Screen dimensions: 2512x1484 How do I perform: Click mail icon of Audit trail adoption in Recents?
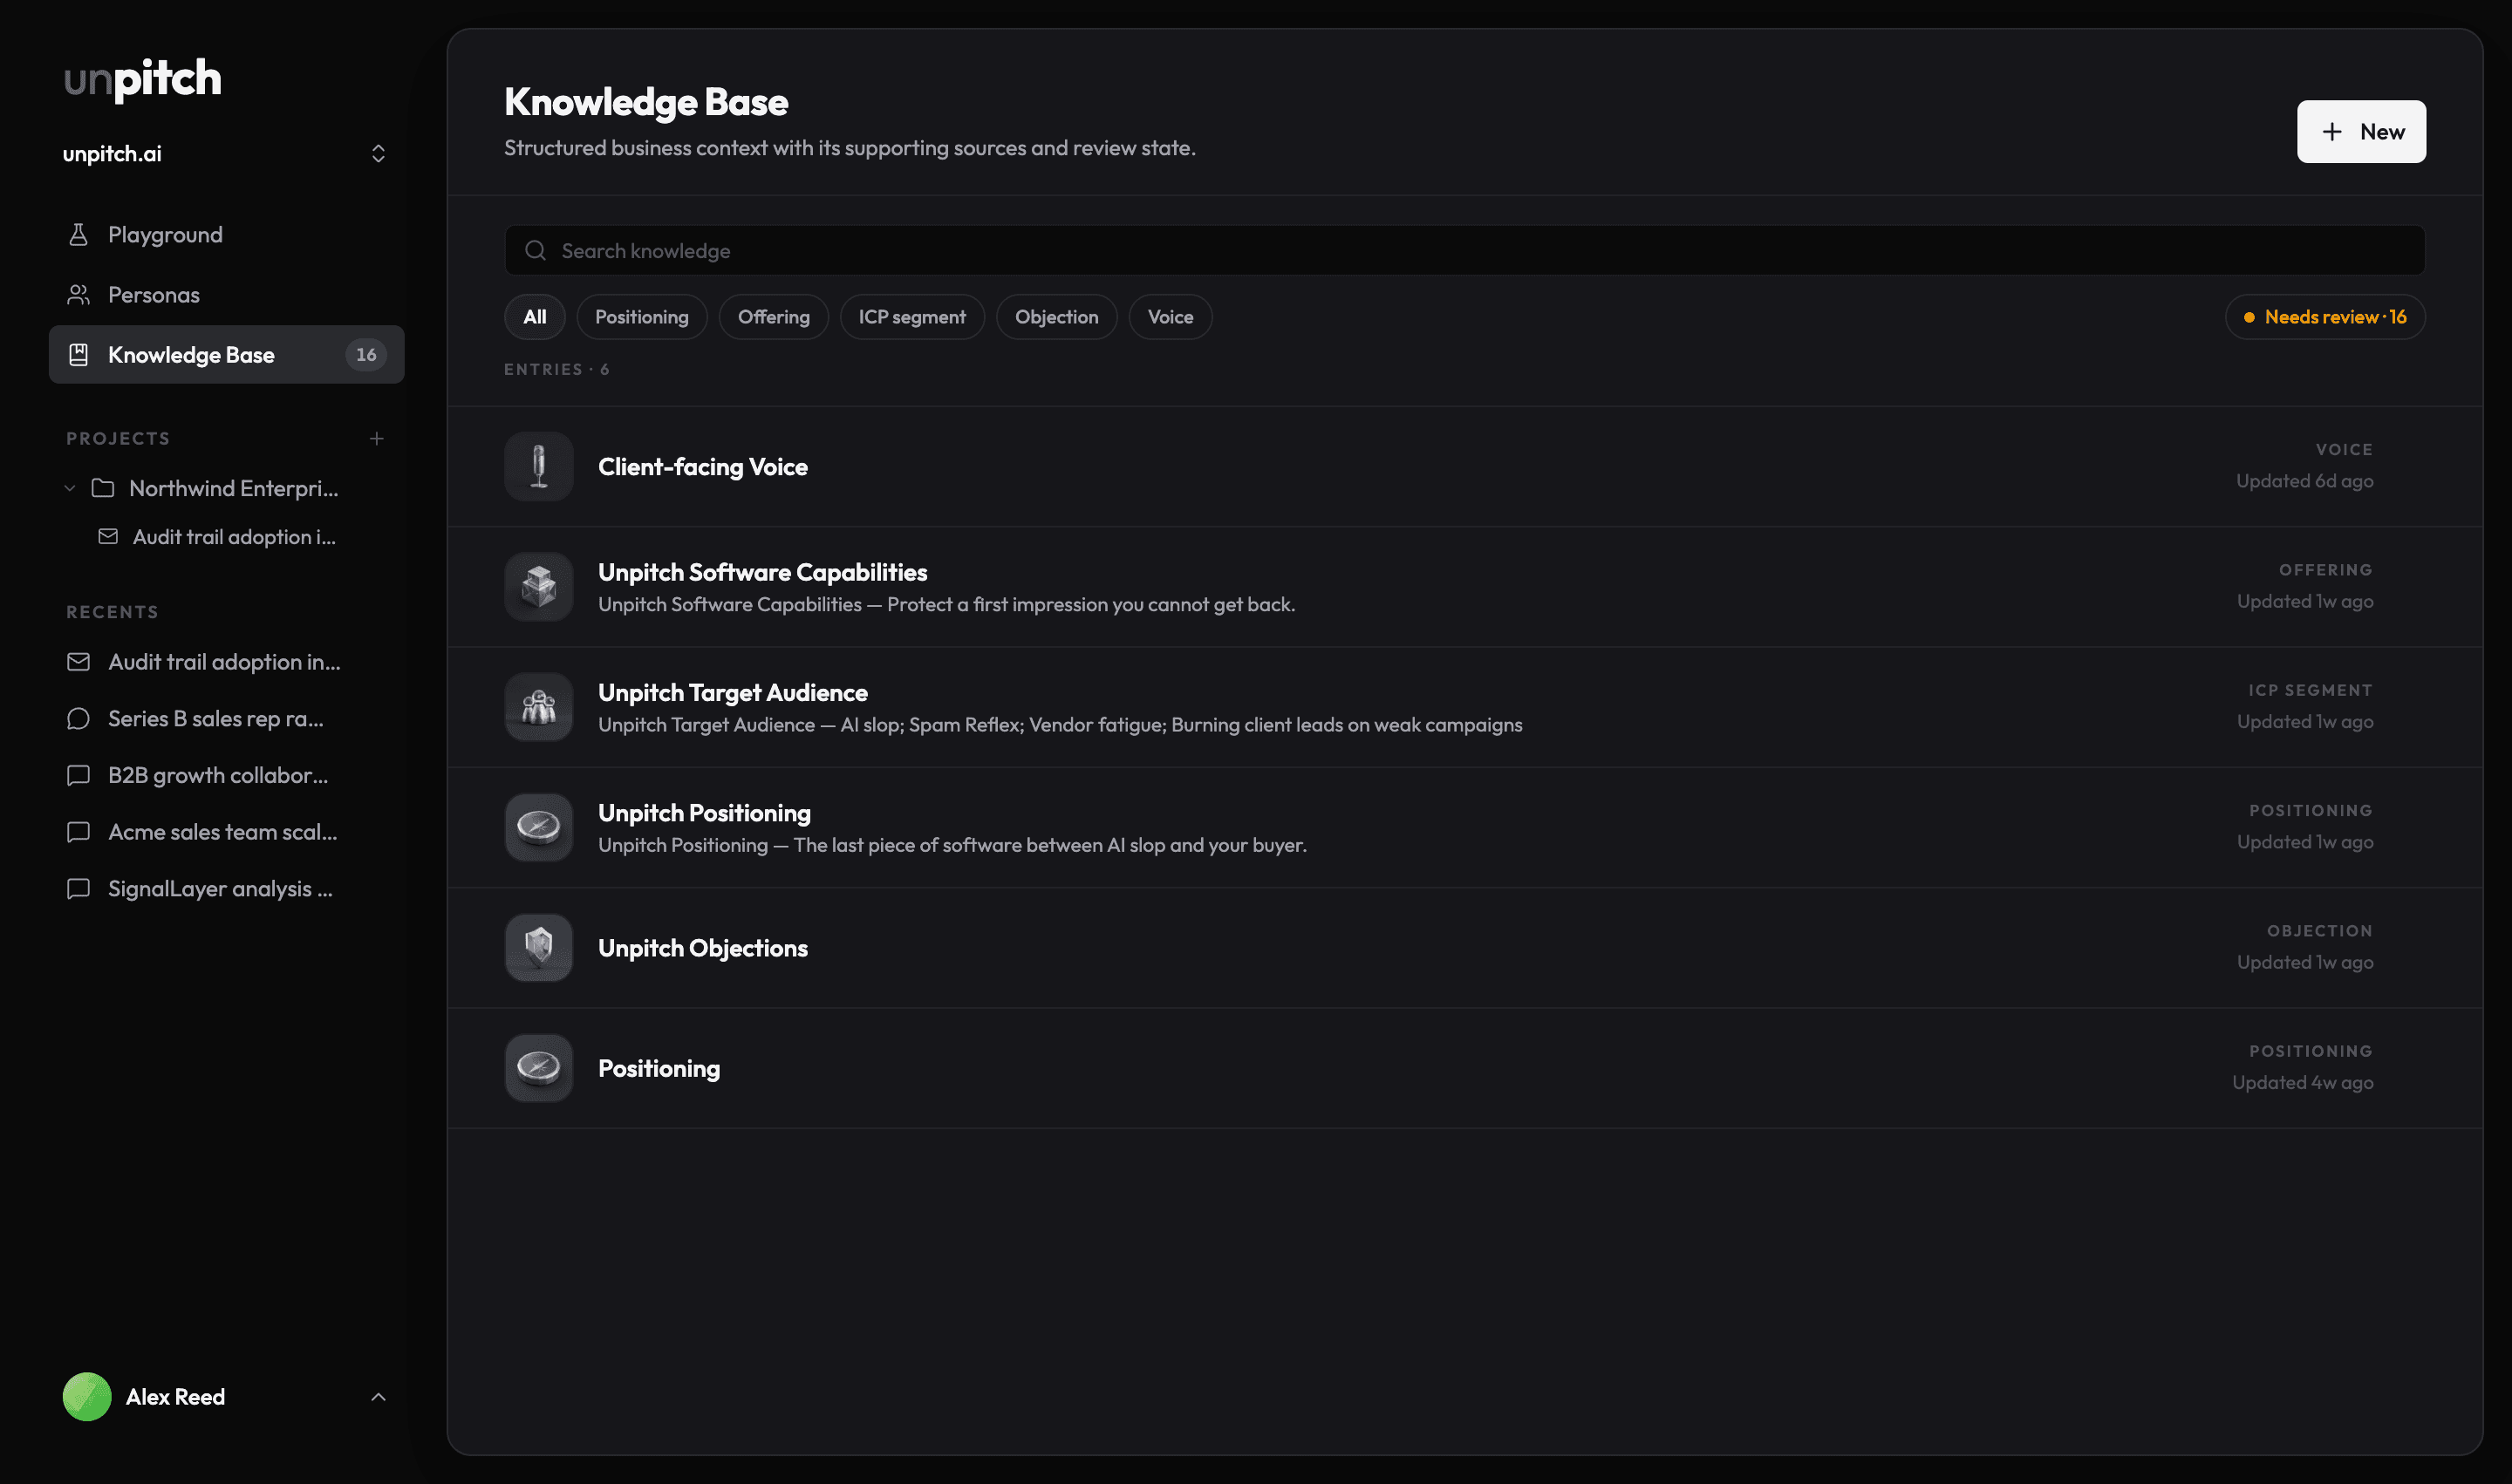(x=78, y=661)
